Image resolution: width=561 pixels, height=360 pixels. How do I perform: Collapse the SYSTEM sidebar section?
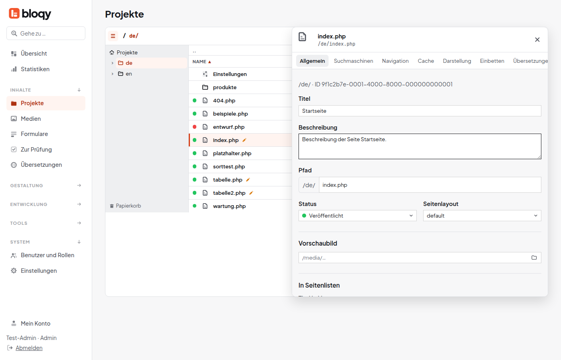tap(79, 242)
